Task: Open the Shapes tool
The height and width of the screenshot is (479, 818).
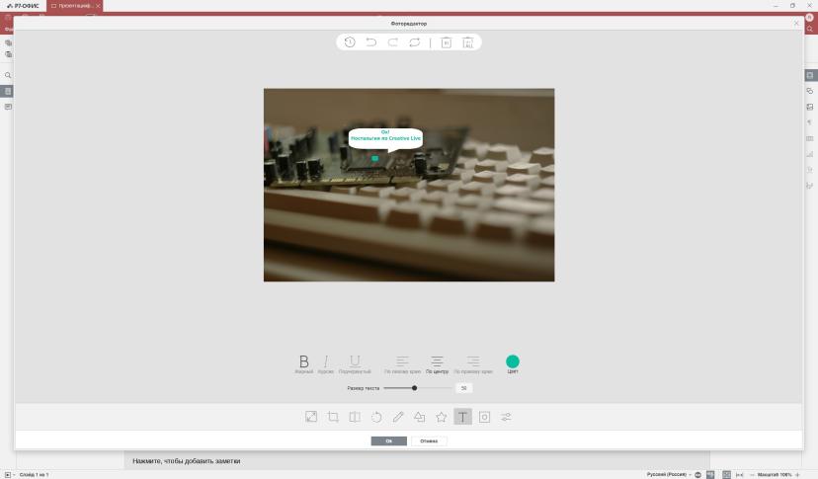Action: pyautogui.click(x=420, y=417)
